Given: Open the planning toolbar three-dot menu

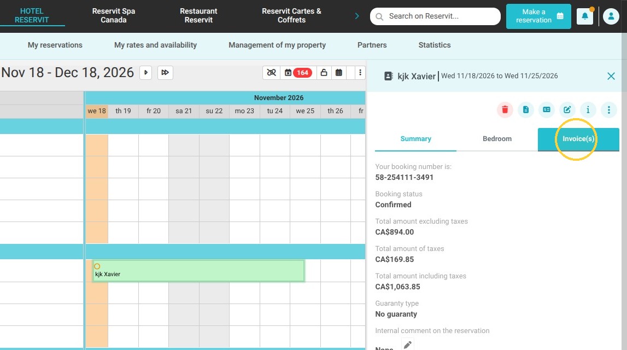Looking at the screenshot, I should 360,72.
